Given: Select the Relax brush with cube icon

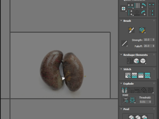Looking at the screenshot, I should click(142, 30).
